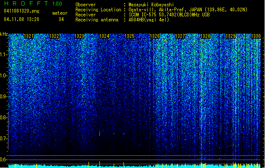265x168 pixels.
Task: Click the 0.6 frequency axis label
Action: [x=3, y=160]
